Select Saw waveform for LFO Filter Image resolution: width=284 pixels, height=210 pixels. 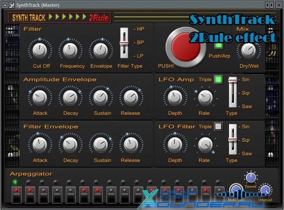245,154
